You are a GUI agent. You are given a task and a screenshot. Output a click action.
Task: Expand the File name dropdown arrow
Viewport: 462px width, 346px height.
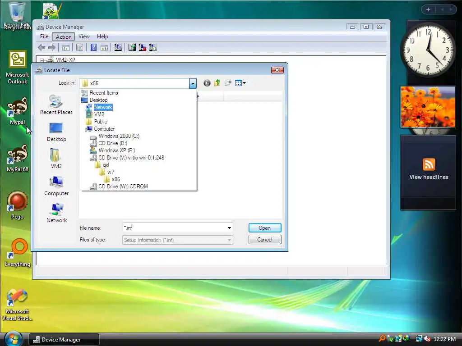click(x=229, y=228)
